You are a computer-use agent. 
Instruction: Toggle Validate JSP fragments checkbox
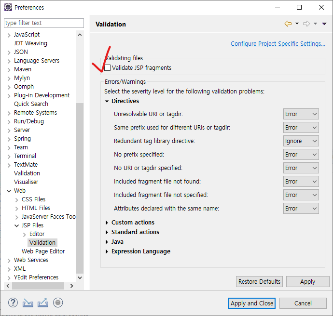coord(108,68)
